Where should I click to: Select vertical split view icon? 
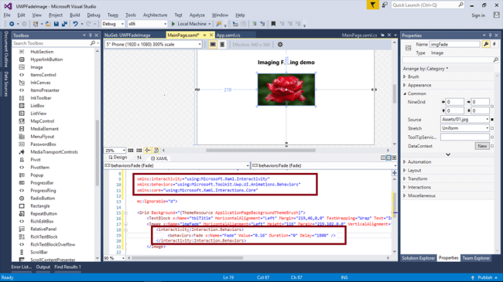pyautogui.click(x=383, y=158)
